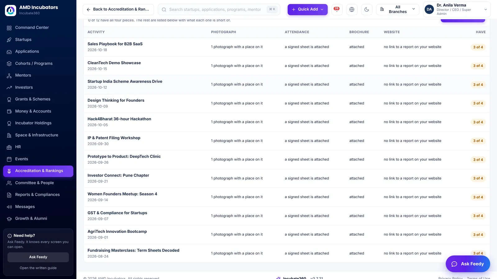Viewport: 497px width, 279px height.
Task: Click the Investors trend icon
Action: (x=9, y=87)
